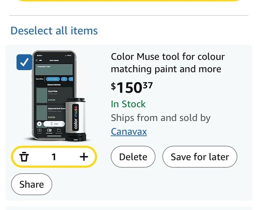Screen dimensions: 258x210
Task: Click the Color Muse scanner device picture
Action: pyautogui.click(x=76, y=119)
